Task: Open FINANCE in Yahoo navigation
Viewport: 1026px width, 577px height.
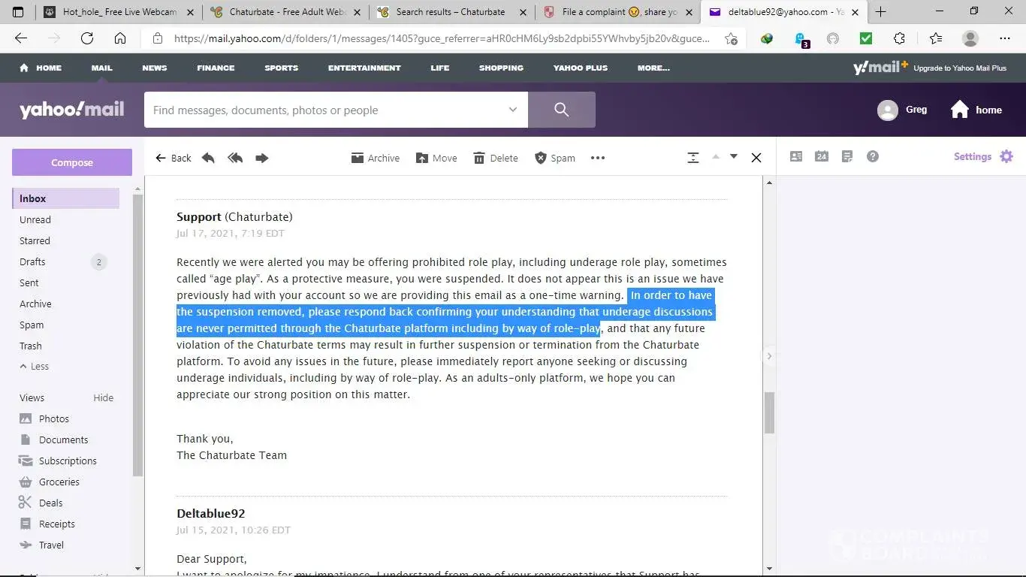Action: [x=216, y=68]
